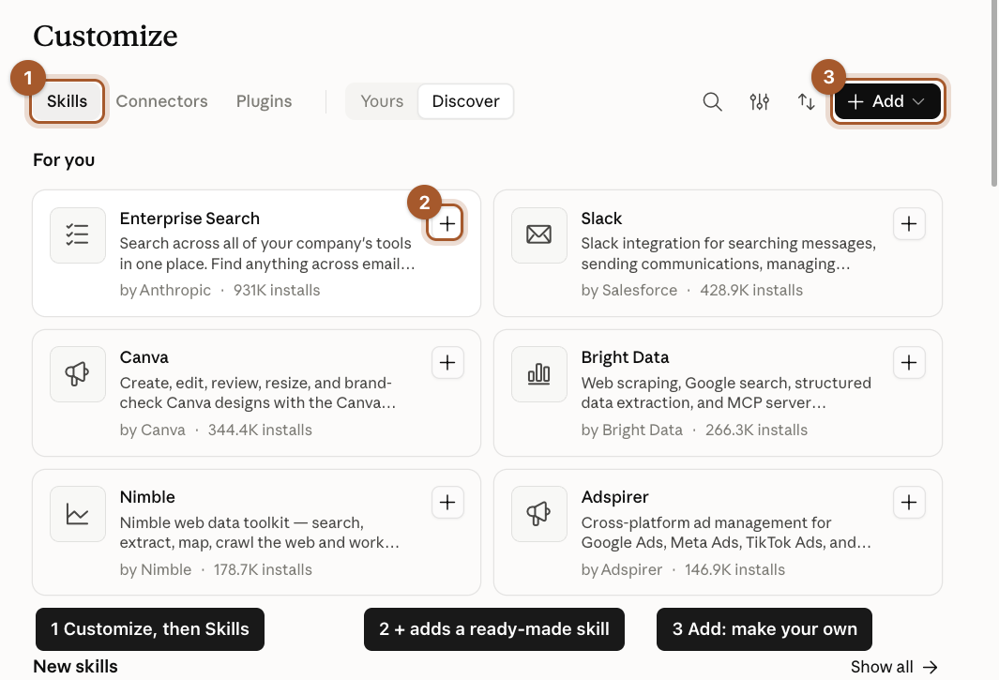Click the Show all link

tap(894, 667)
